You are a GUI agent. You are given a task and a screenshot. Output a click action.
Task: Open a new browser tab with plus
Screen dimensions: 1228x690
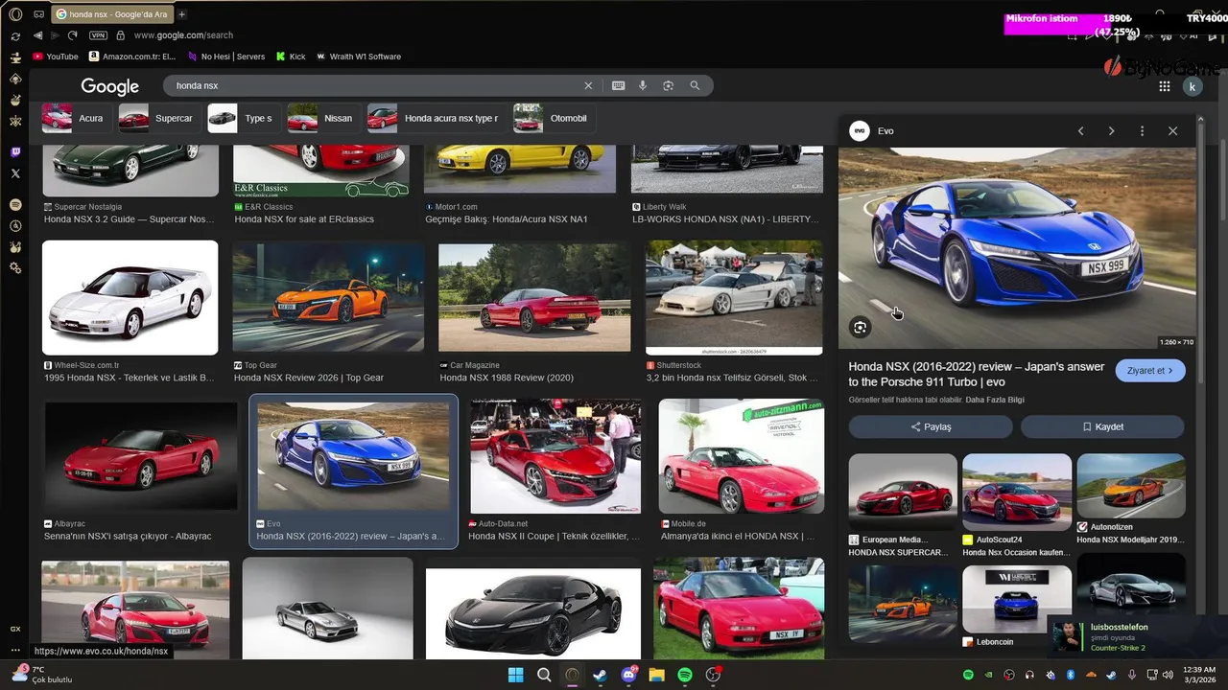click(x=182, y=14)
